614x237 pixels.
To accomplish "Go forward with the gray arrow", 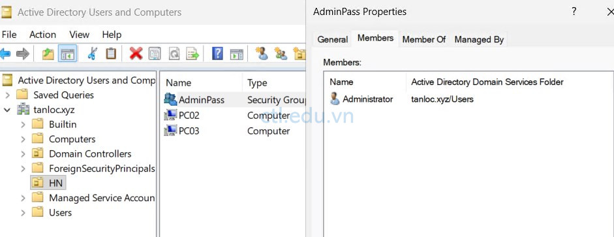I will (x=23, y=54).
